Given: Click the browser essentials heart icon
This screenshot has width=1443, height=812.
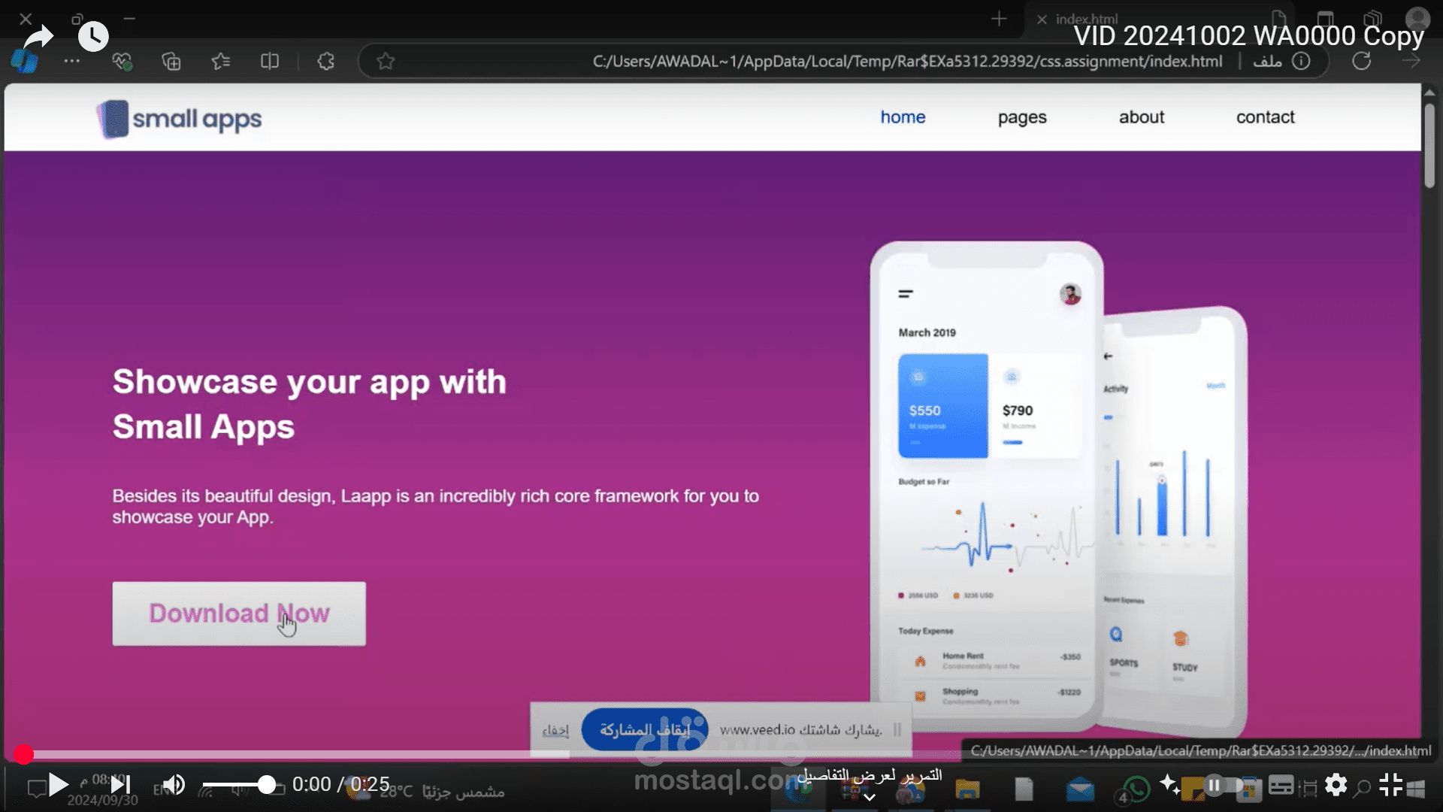Looking at the screenshot, I should [123, 61].
